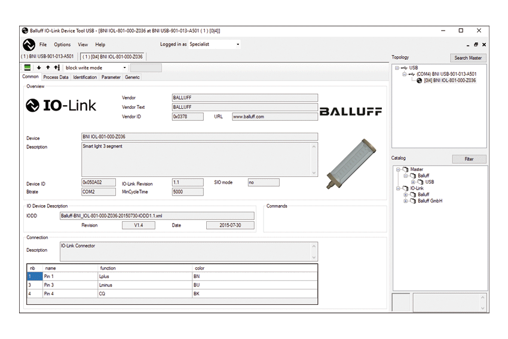This screenshot has width=508, height=339.
Task: Click the IODD file name field
Action: [x=157, y=216]
